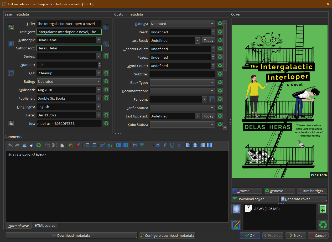Screen dimensions: 332x242
Task: Add a format to this book
Action: (x=323, y=209)
